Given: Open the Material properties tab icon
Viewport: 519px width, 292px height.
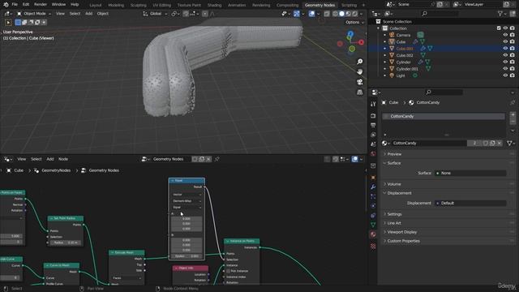Looking at the screenshot, I should pos(373,234).
